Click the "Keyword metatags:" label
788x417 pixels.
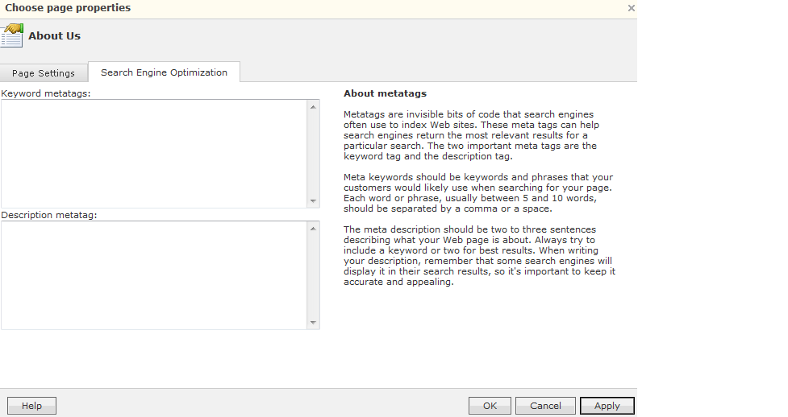coord(46,93)
